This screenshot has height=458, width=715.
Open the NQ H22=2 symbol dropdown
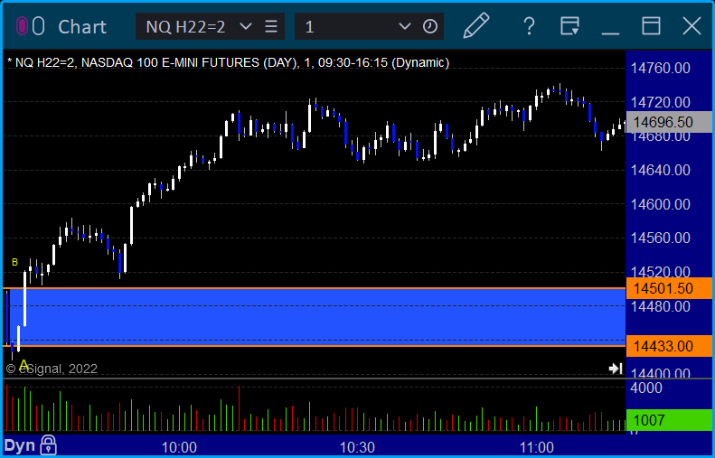point(246,26)
